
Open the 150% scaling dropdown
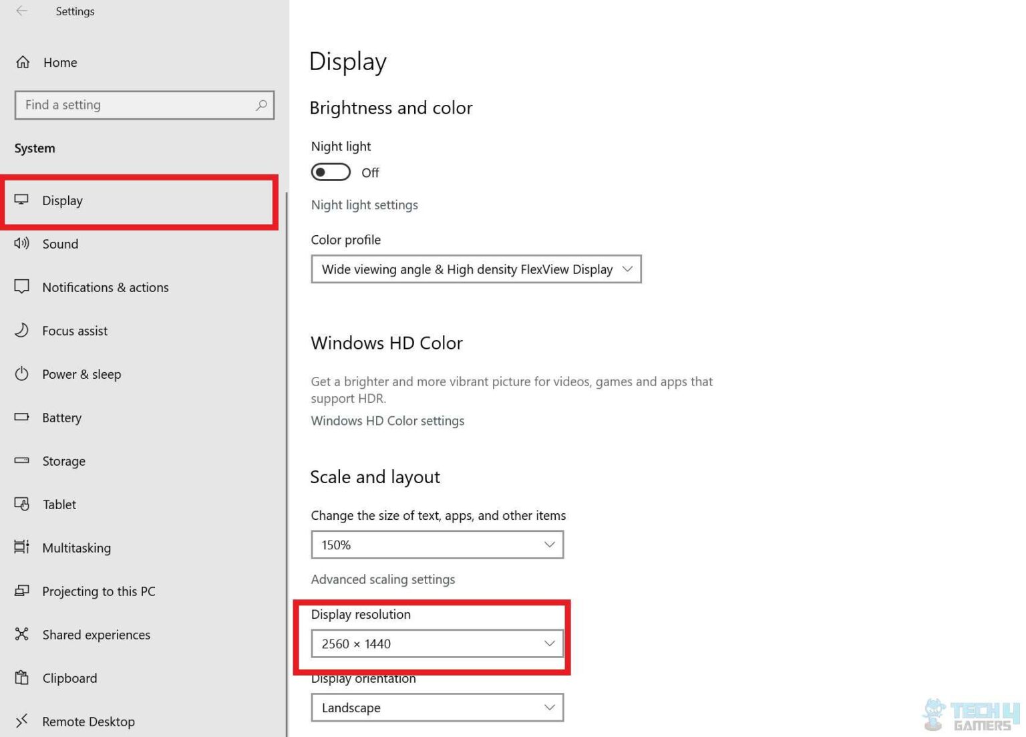(x=438, y=545)
